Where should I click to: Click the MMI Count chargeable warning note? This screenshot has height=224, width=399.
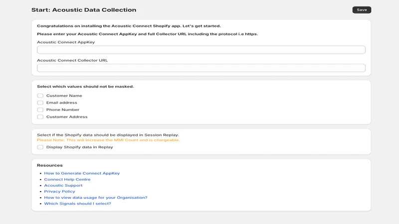(x=108, y=140)
